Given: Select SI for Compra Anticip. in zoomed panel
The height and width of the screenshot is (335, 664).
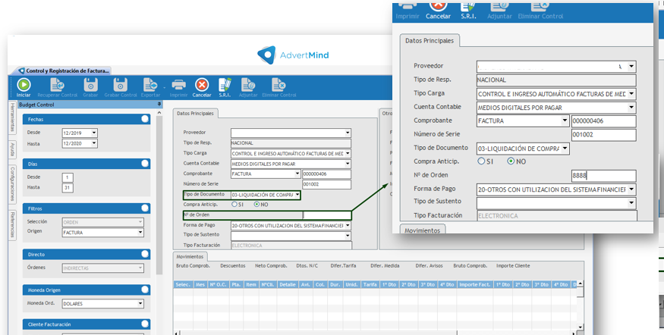Looking at the screenshot, I should pos(481,161).
